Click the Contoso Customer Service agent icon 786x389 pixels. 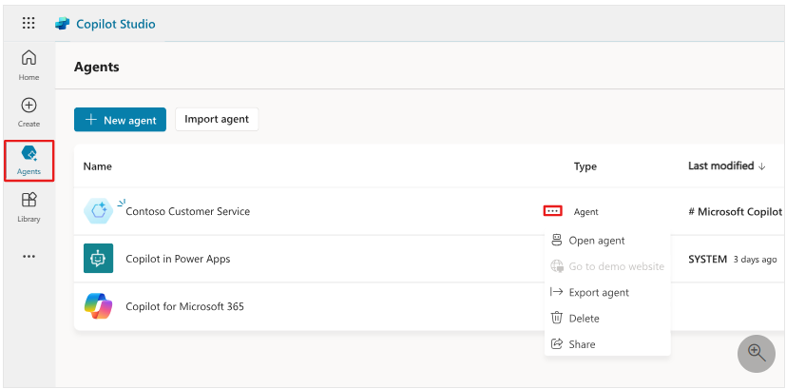(x=98, y=211)
